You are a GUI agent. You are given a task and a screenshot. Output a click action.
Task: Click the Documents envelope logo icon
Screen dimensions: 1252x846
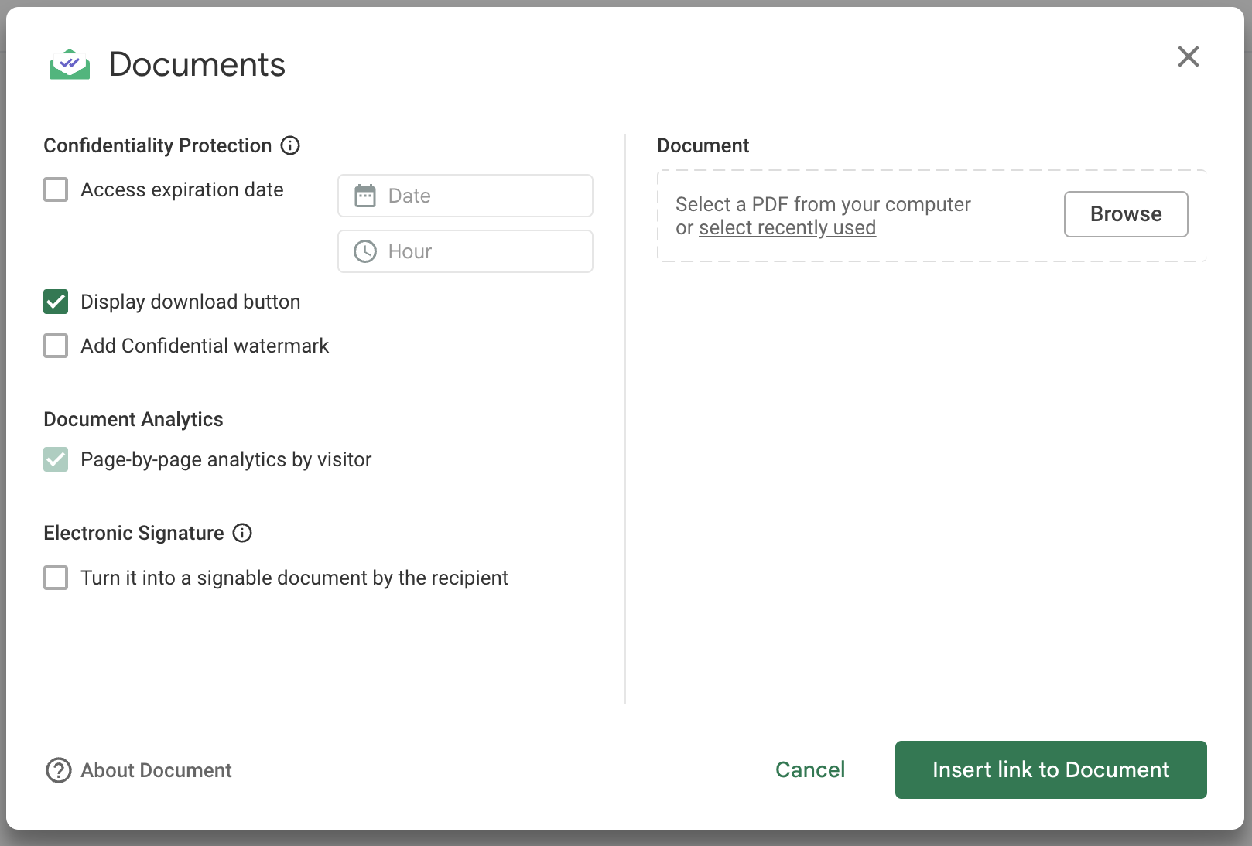[70, 64]
